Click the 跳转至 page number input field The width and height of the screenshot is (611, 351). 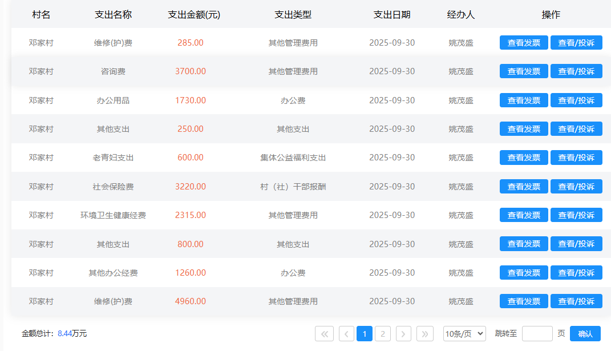[x=537, y=334]
